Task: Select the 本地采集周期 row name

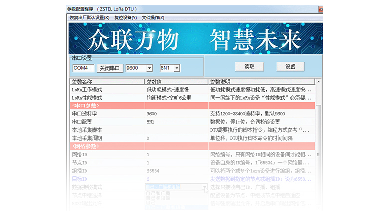Action: coord(87,138)
